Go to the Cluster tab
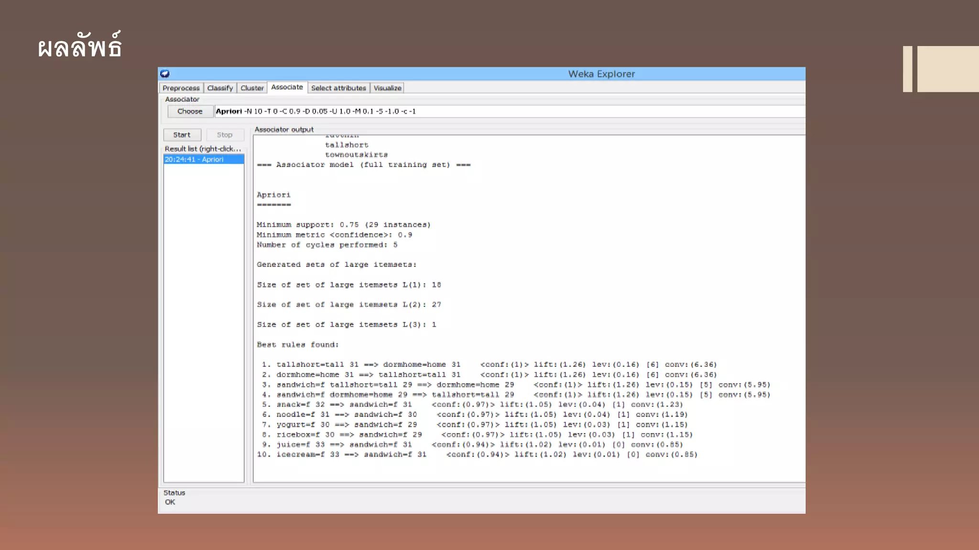Image resolution: width=979 pixels, height=550 pixels. 252,88
